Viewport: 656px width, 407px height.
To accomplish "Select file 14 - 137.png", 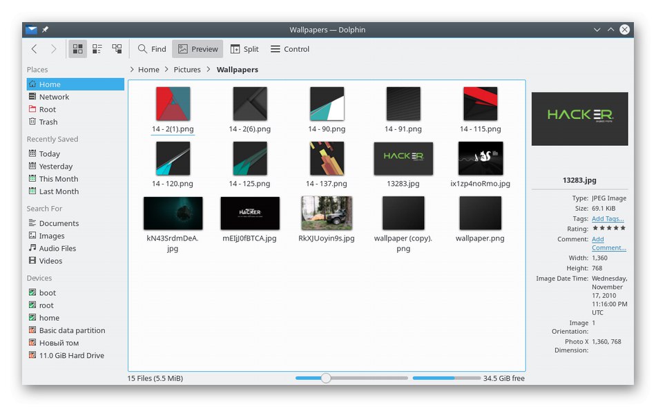I will 327,164.
